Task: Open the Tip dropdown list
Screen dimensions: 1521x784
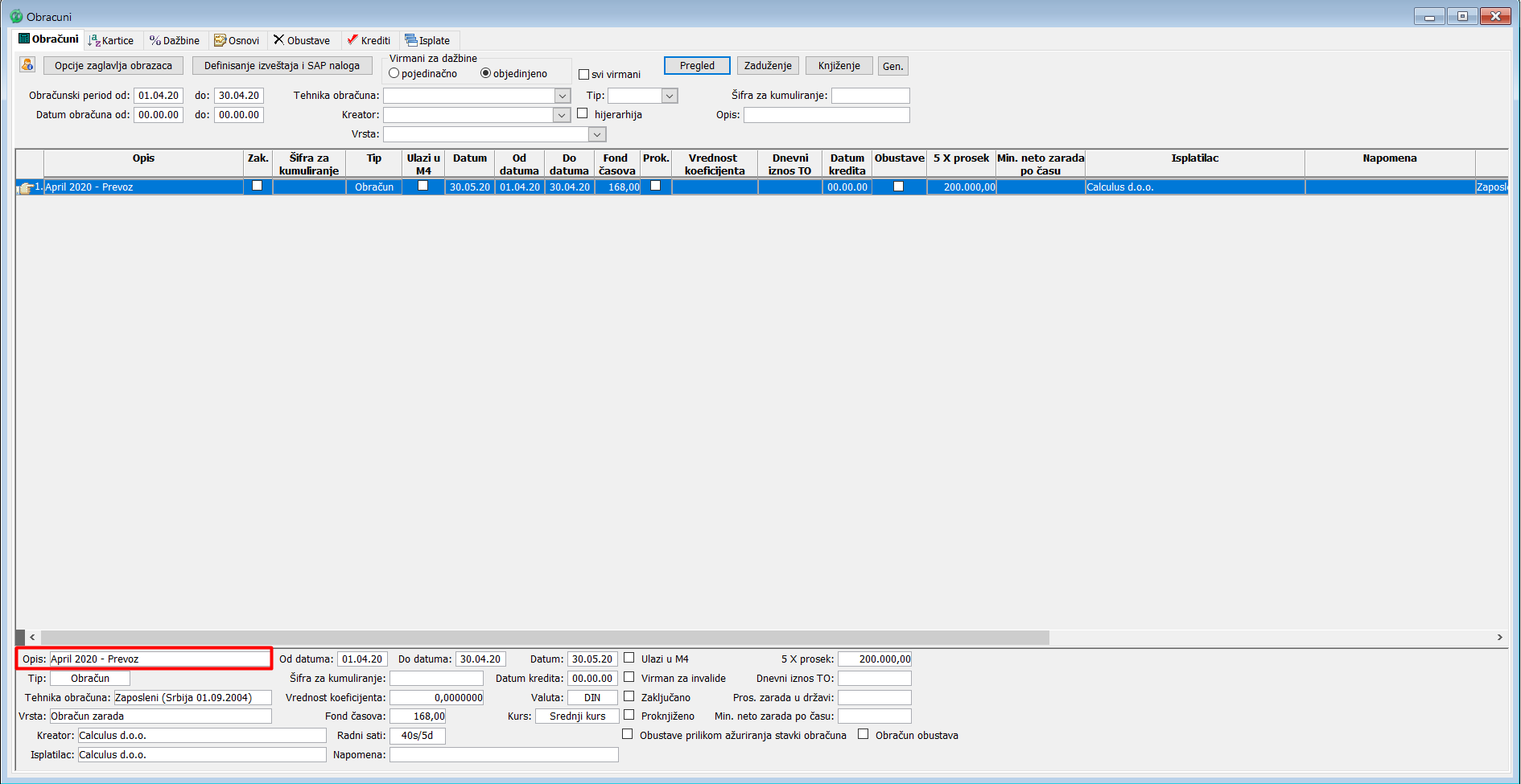Action: click(669, 96)
